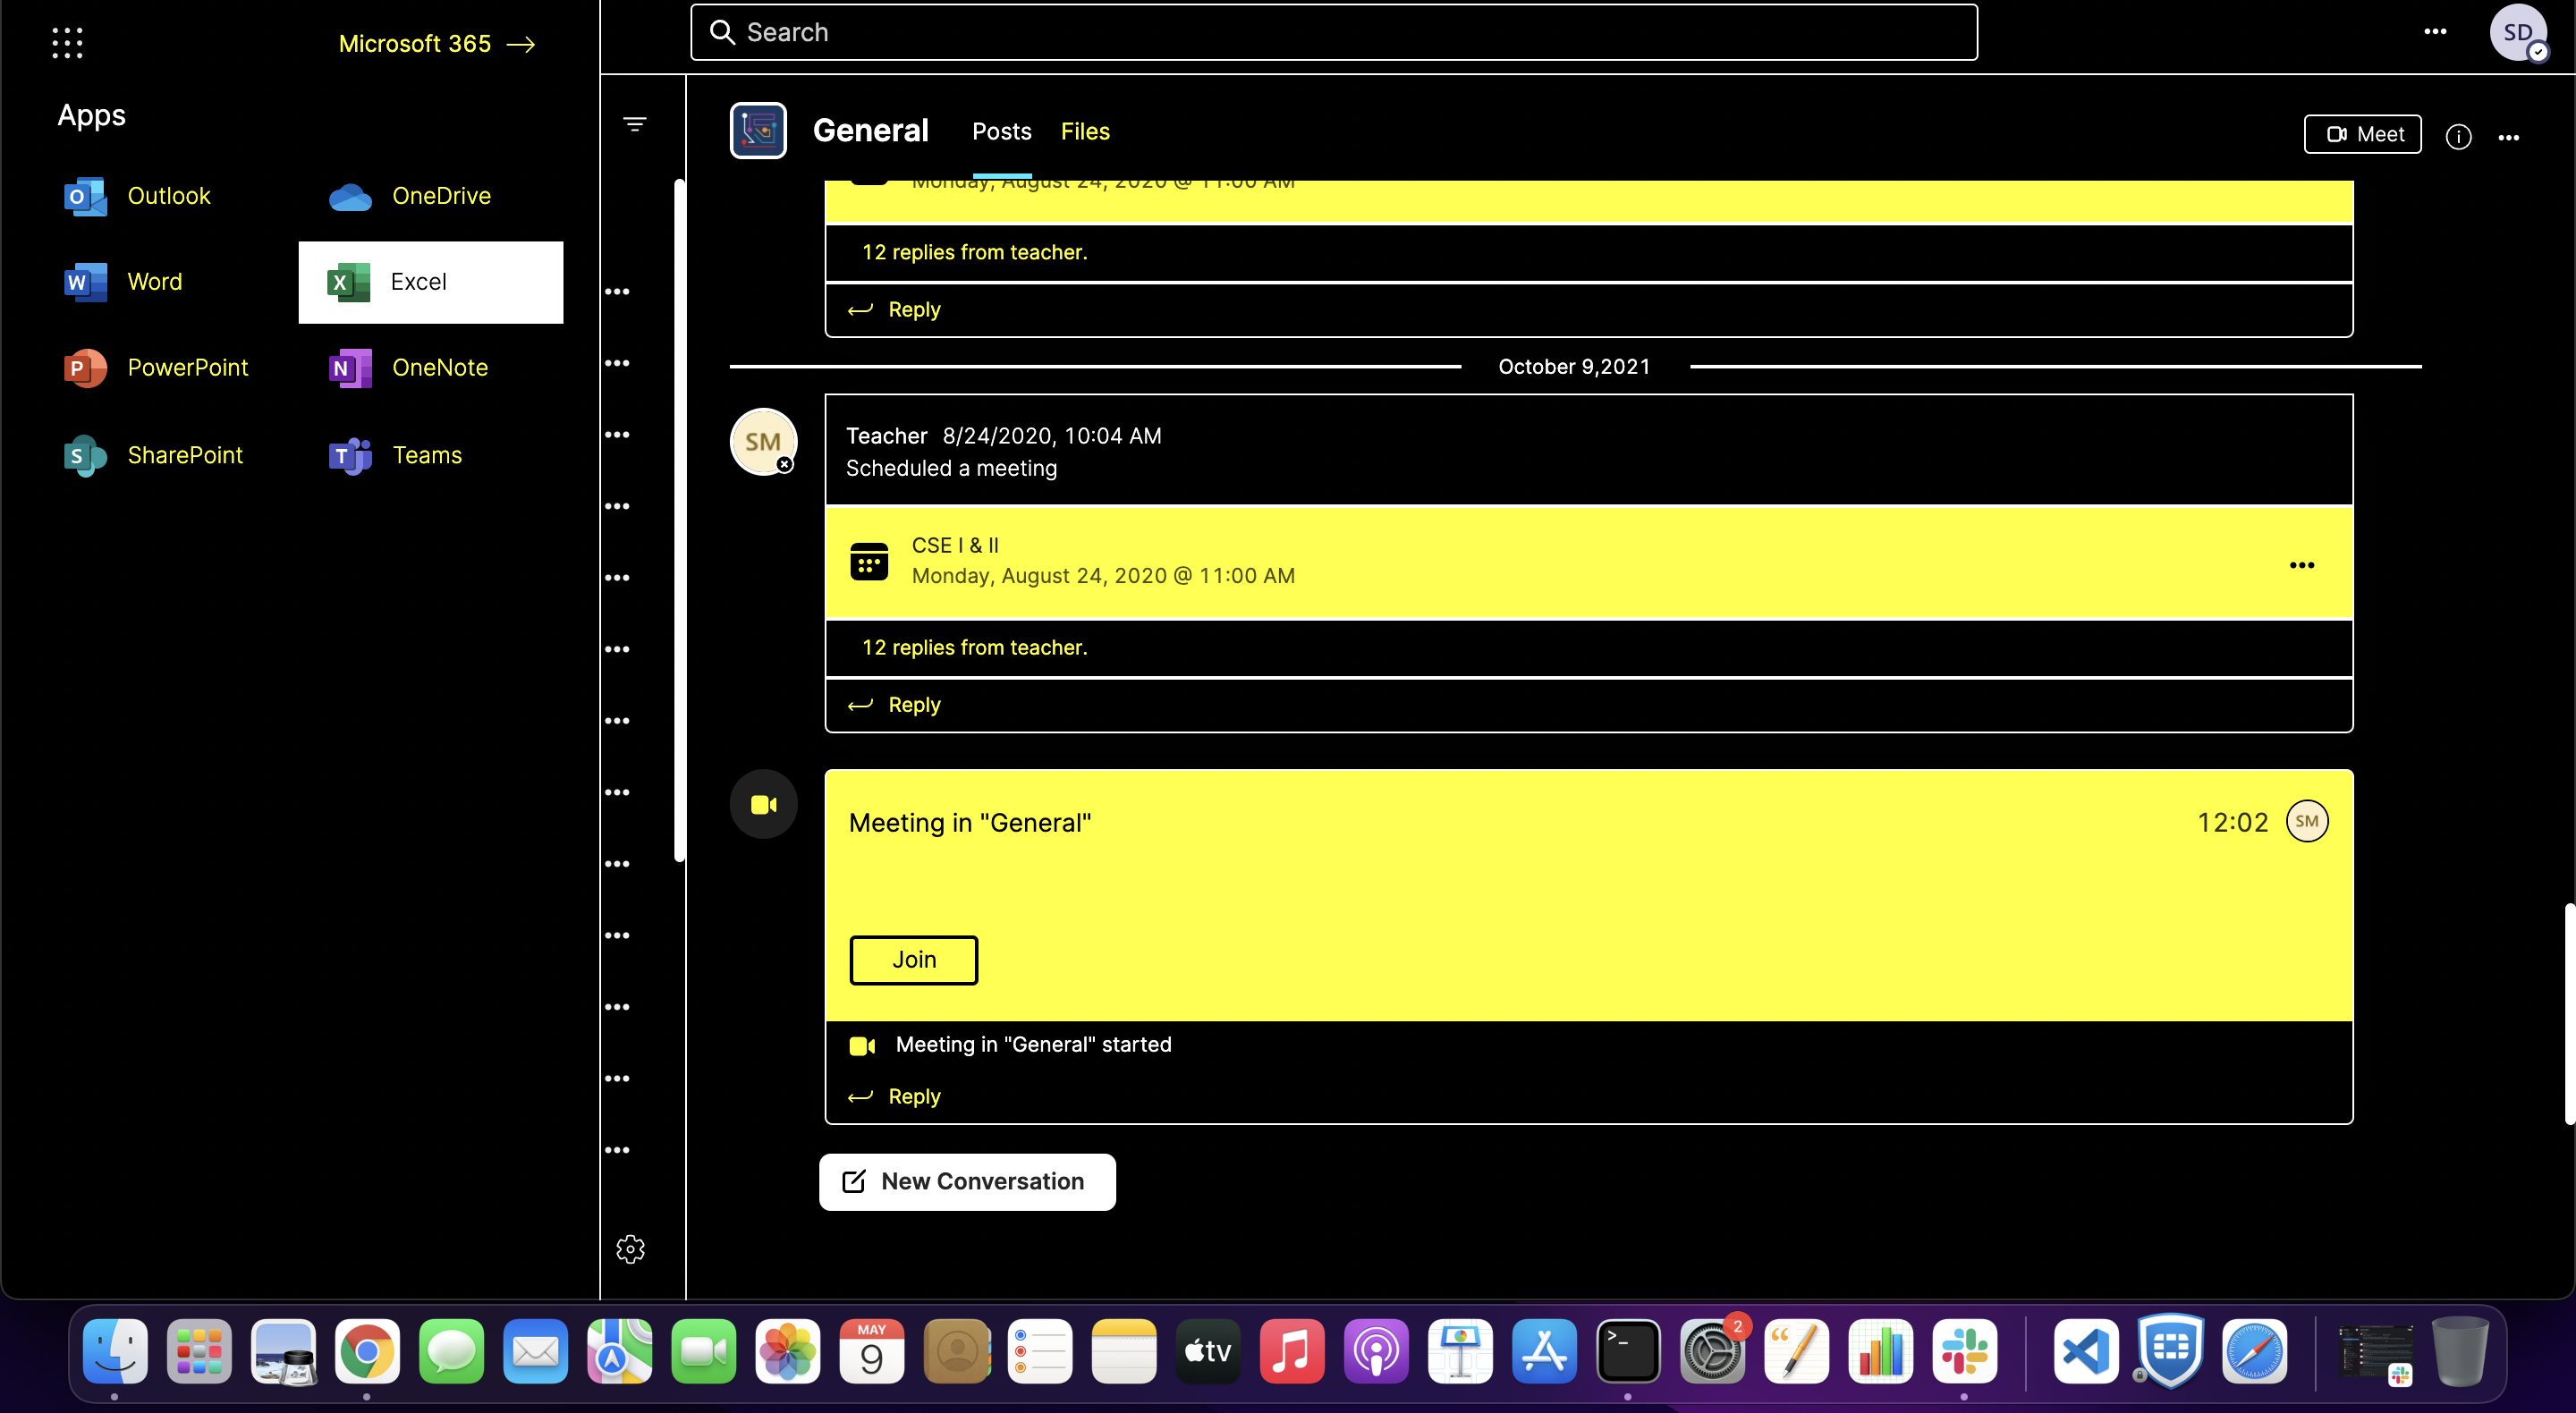The image size is (2576, 1413).
Task: Select the Posts tab
Action: click(x=1001, y=131)
